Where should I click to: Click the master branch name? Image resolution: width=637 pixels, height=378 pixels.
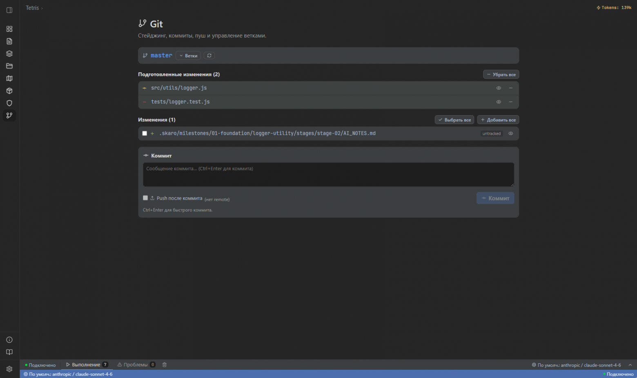pyautogui.click(x=161, y=56)
